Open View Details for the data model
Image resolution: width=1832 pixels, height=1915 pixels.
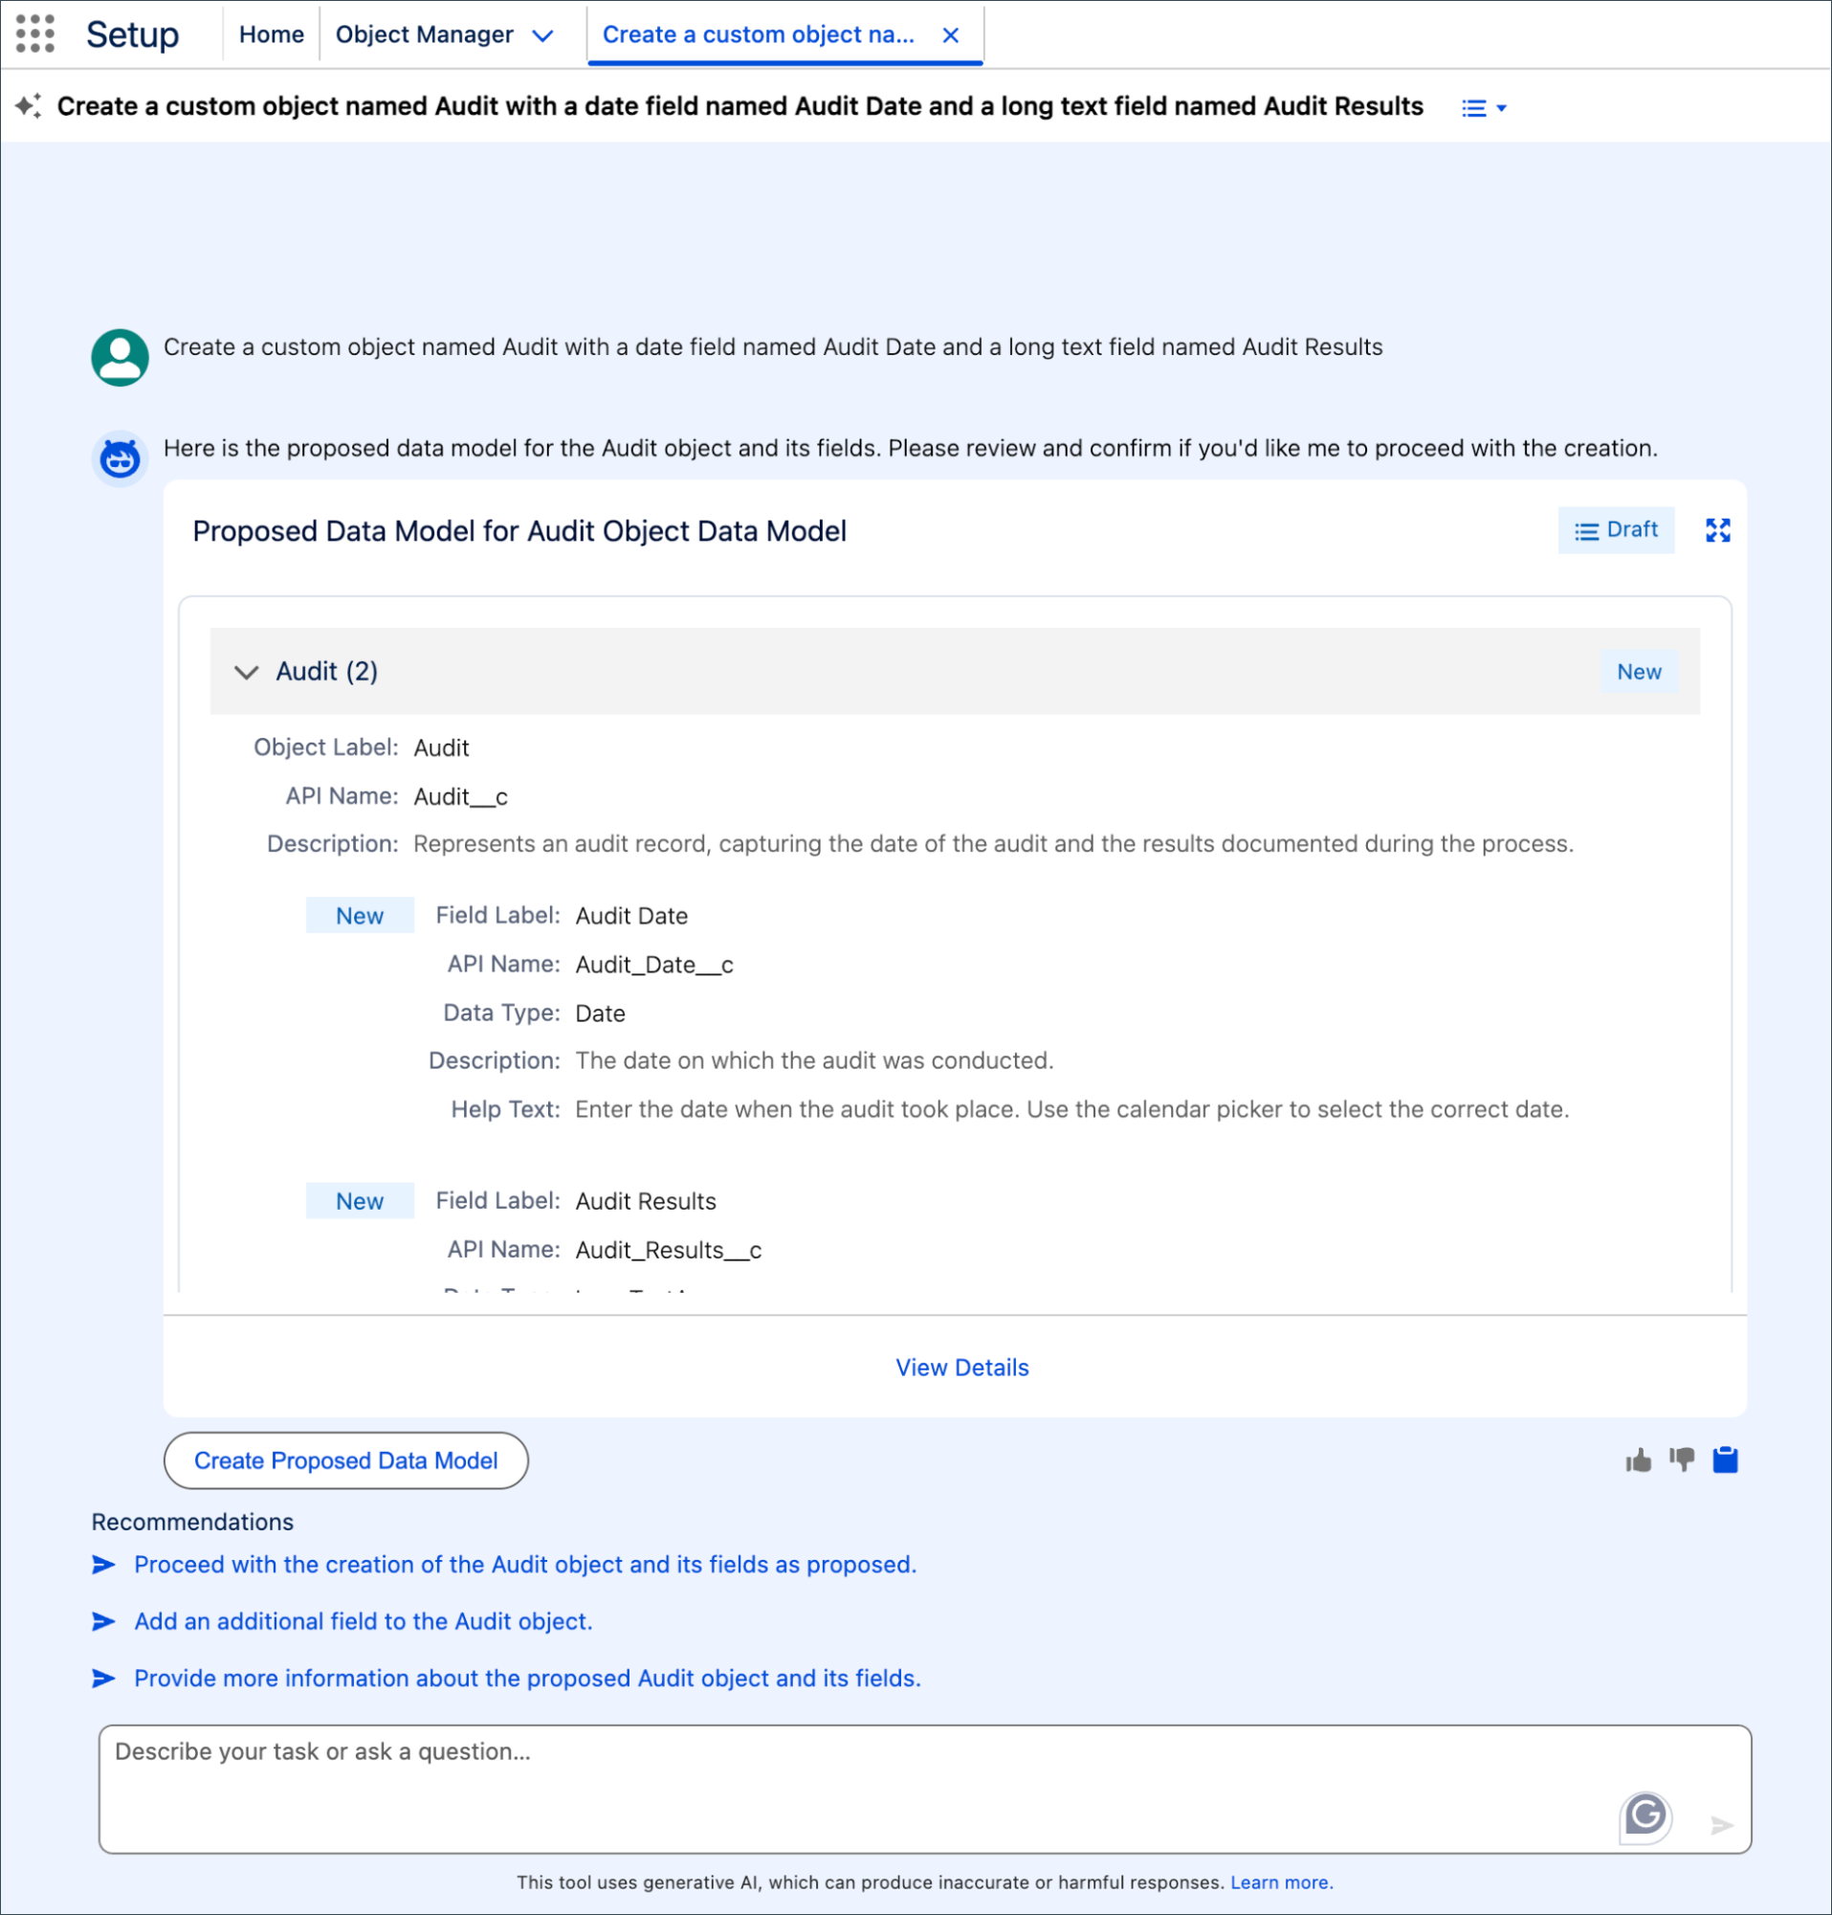point(961,1367)
